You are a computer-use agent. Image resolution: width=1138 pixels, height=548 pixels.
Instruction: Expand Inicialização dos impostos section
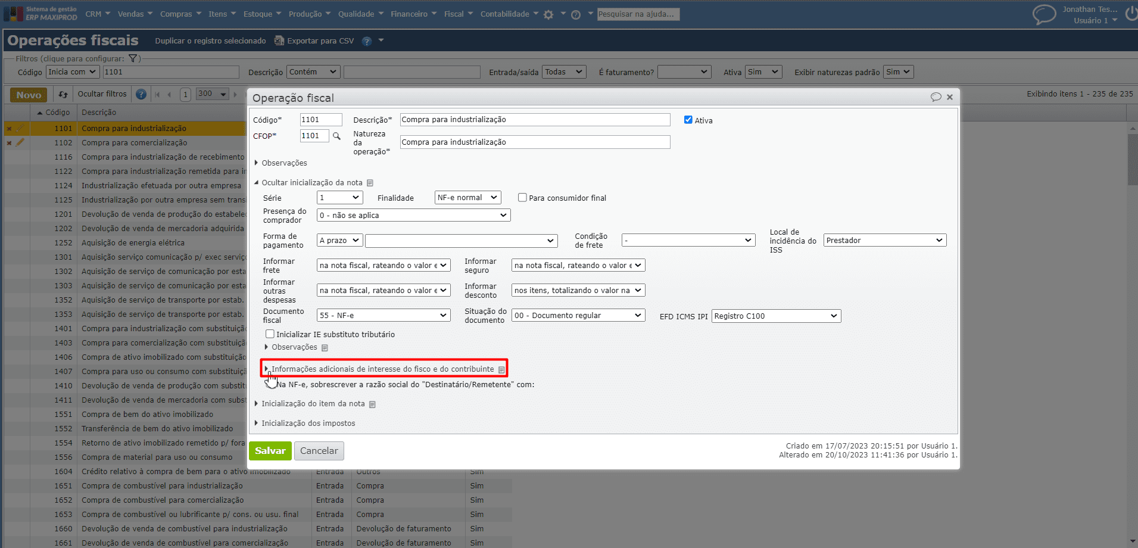point(308,423)
